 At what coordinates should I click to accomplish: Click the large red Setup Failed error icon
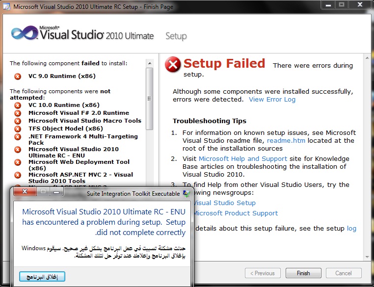click(x=173, y=64)
